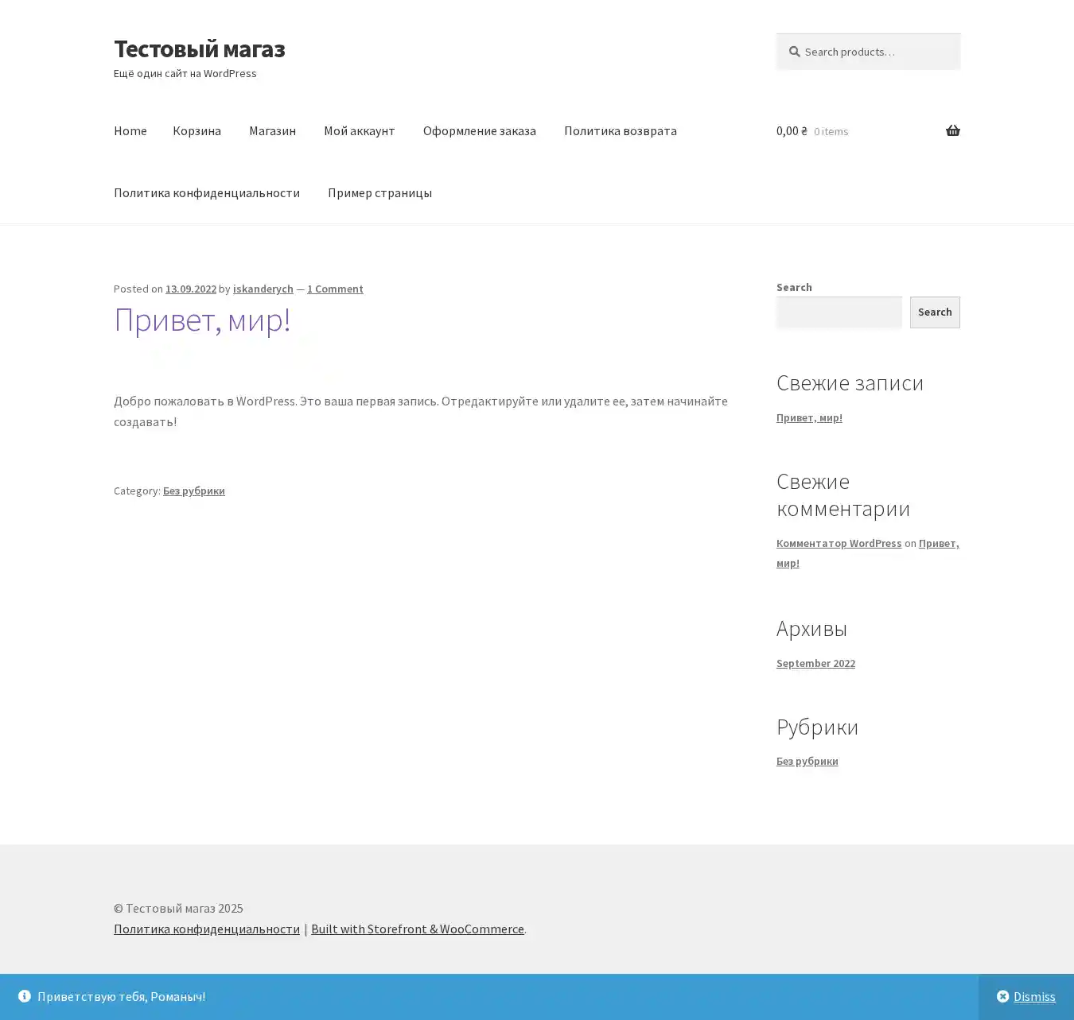Open Политика возврата menu link
The image size is (1074, 1020).
[x=620, y=130]
